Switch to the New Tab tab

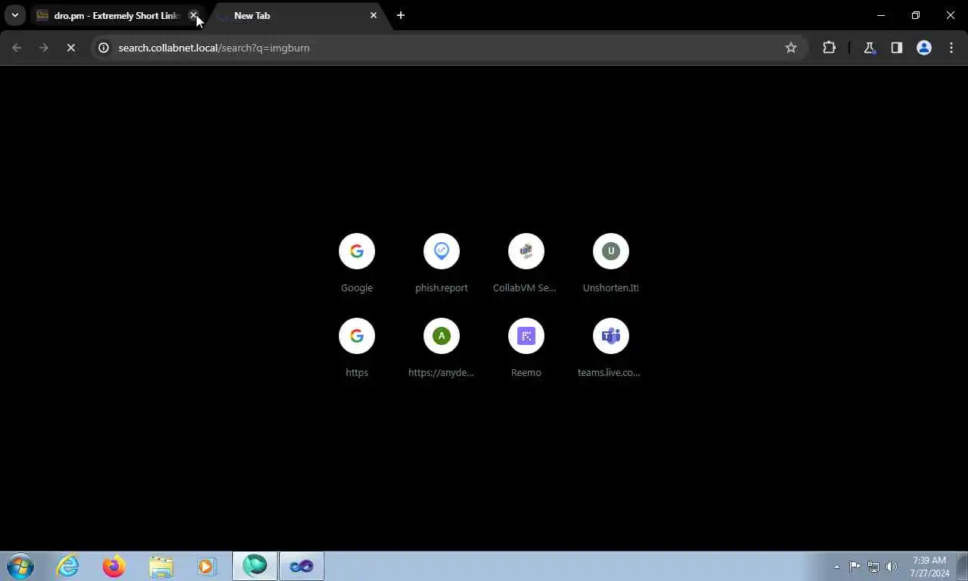click(x=297, y=15)
